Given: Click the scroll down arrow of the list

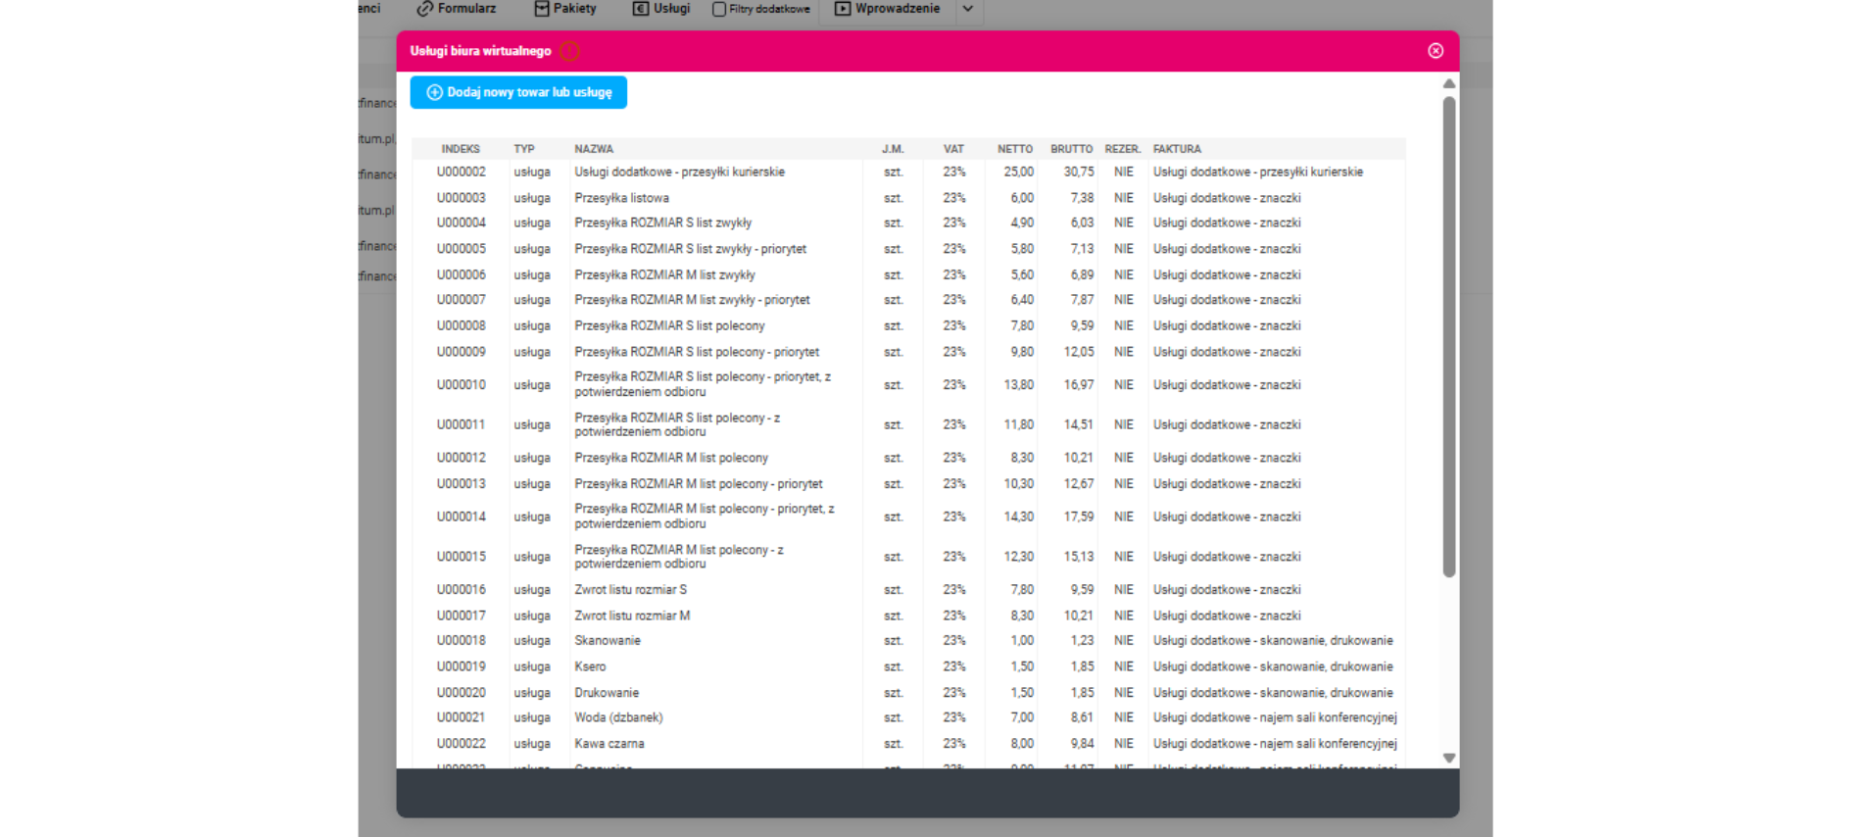Looking at the screenshot, I should 1448,758.
